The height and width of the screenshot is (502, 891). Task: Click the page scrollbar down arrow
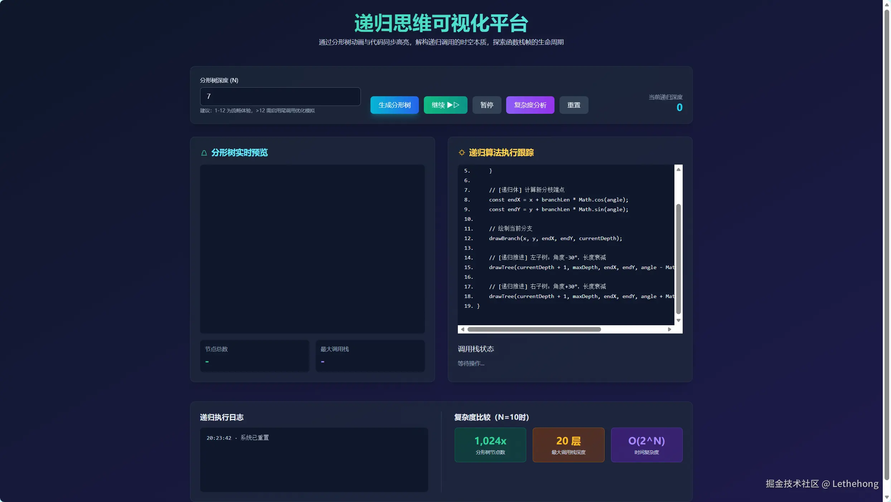click(x=887, y=497)
